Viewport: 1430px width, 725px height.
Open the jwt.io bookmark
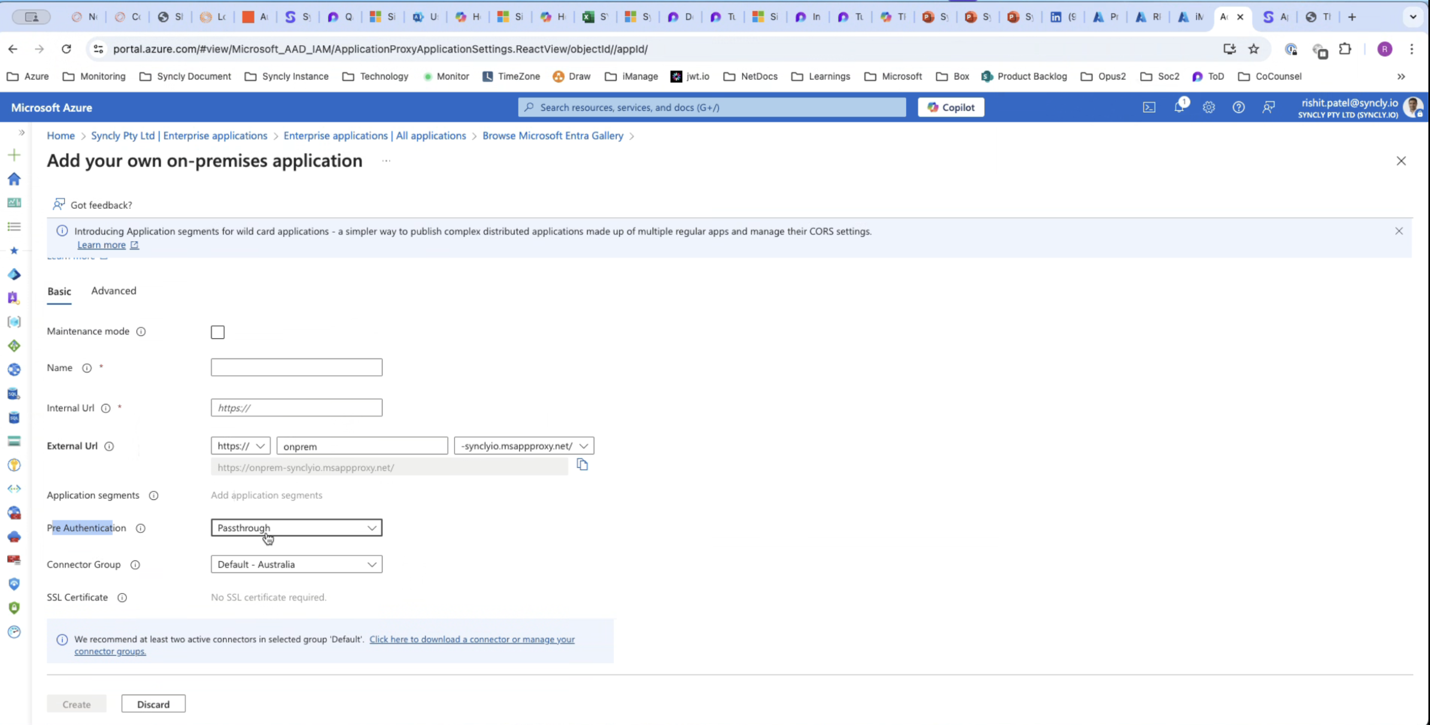click(690, 77)
